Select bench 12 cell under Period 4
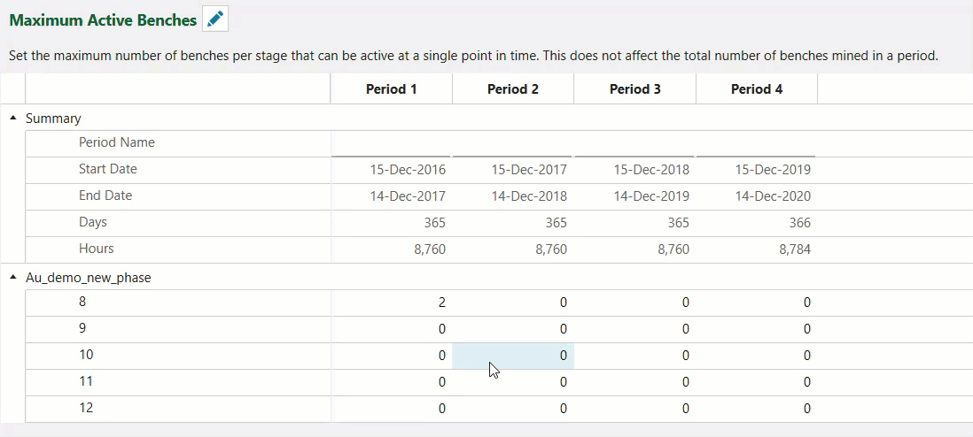973x437 pixels. [756, 409]
